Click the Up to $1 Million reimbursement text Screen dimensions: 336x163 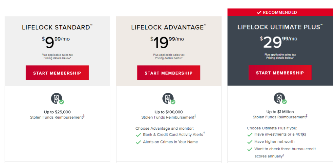coord(280,112)
